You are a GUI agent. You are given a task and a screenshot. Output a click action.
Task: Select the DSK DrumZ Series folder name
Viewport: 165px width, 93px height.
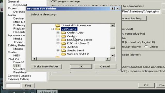(x=80, y=40)
